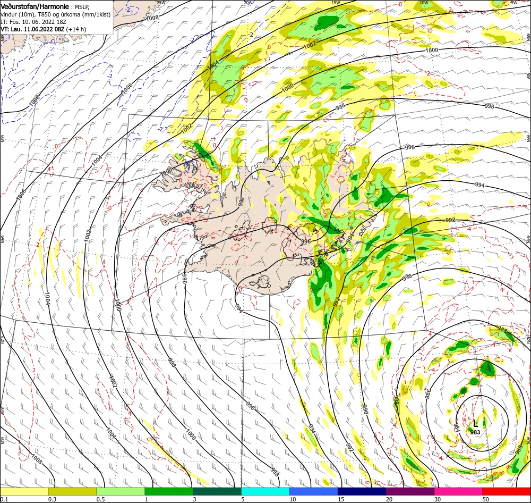Click the Veðurstofan/Harmonie title text

(35, 6)
